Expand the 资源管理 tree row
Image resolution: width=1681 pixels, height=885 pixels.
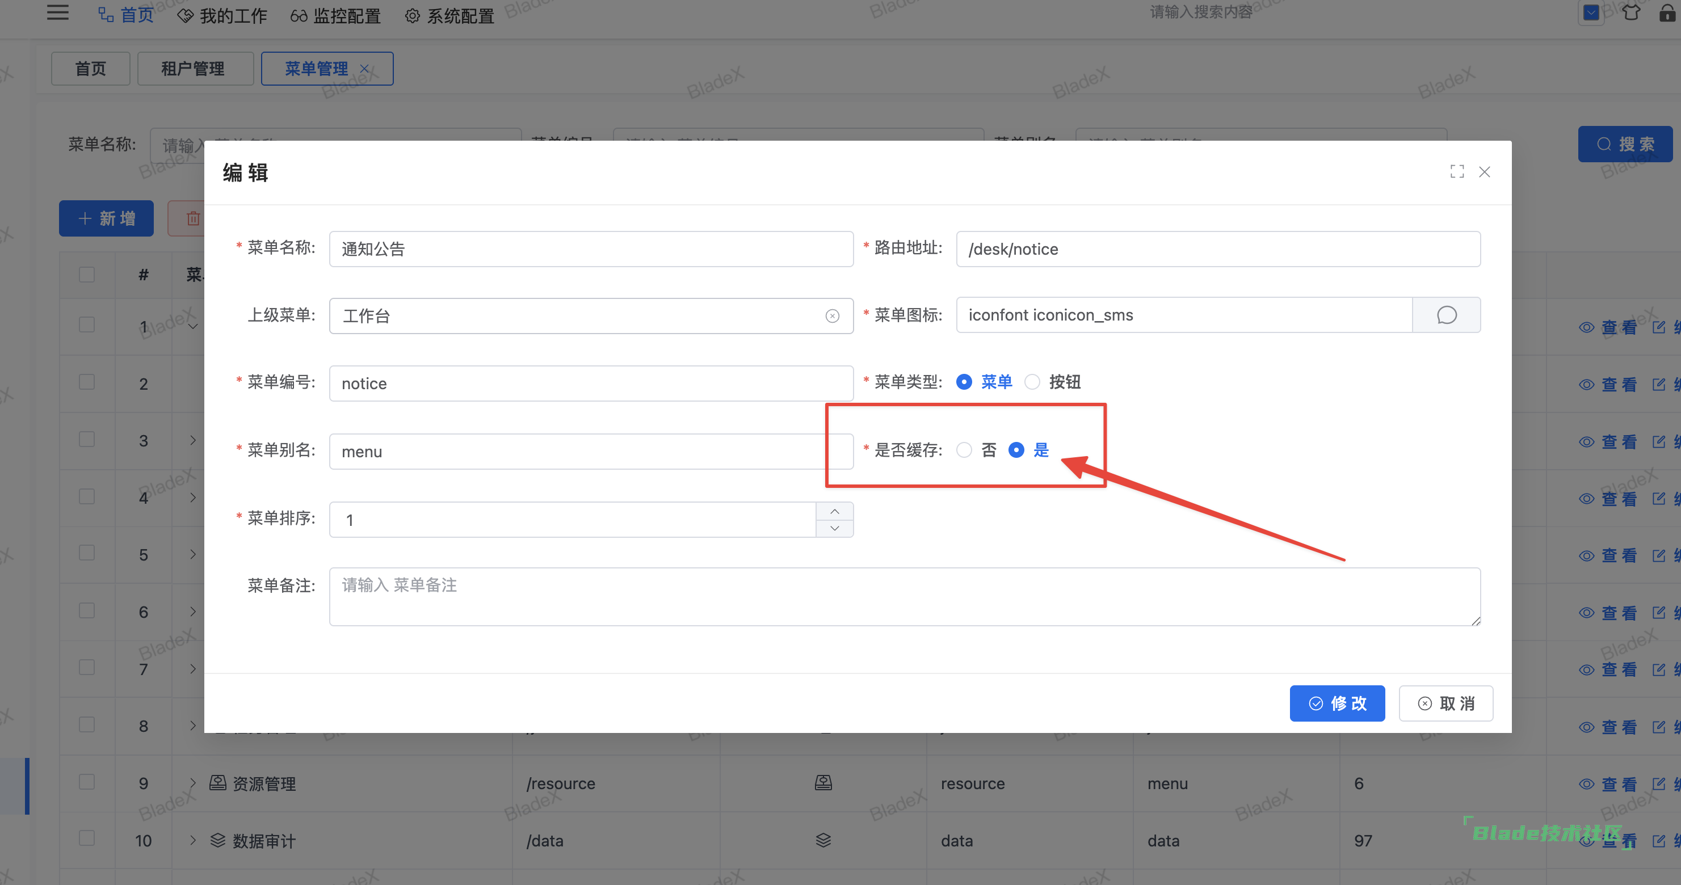[192, 783]
